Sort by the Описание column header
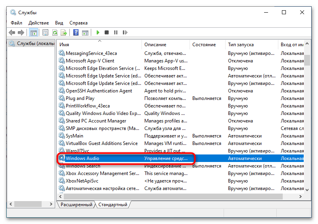This screenshot has height=224, width=318. pyautogui.click(x=166, y=45)
